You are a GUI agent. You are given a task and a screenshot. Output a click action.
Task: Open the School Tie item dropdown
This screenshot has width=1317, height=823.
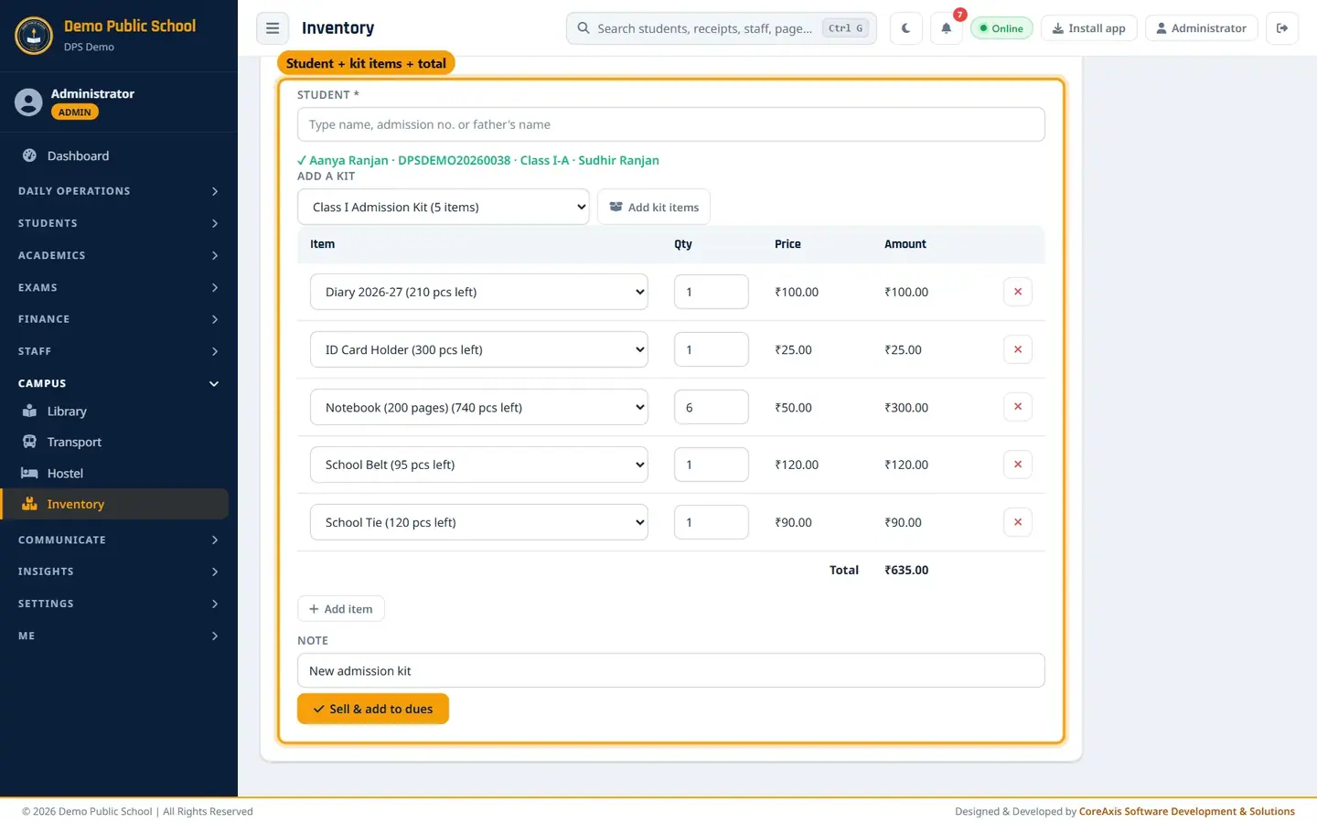point(479,522)
